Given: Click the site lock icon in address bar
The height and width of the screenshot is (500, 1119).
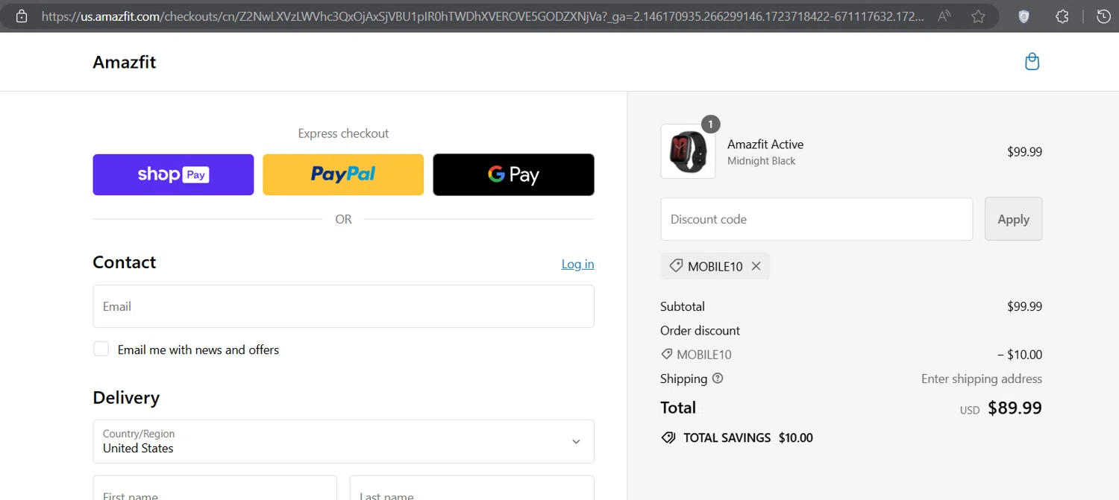Looking at the screenshot, I should pos(22,16).
